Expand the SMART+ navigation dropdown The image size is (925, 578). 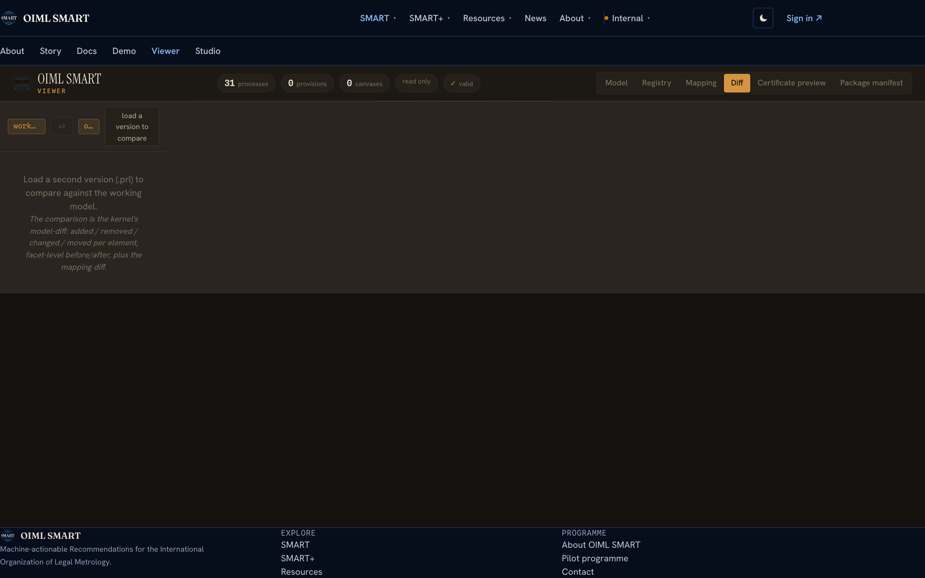pyautogui.click(x=430, y=18)
